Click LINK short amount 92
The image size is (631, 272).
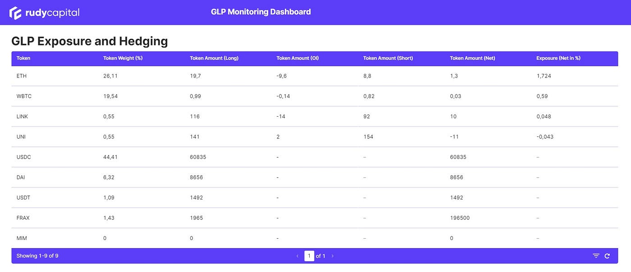[x=366, y=117]
